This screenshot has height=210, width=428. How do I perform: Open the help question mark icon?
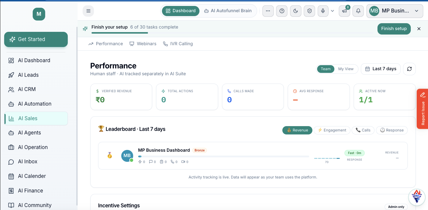[282, 11]
